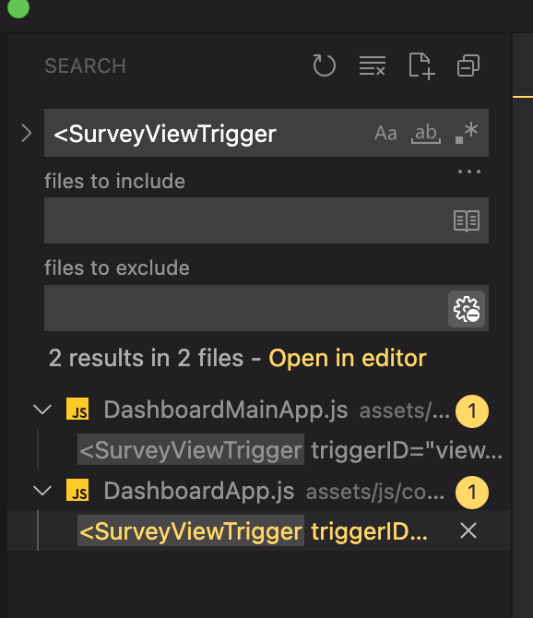Collapse all search results icon
The height and width of the screenshot is (618, 533).
tap(468, 65)
